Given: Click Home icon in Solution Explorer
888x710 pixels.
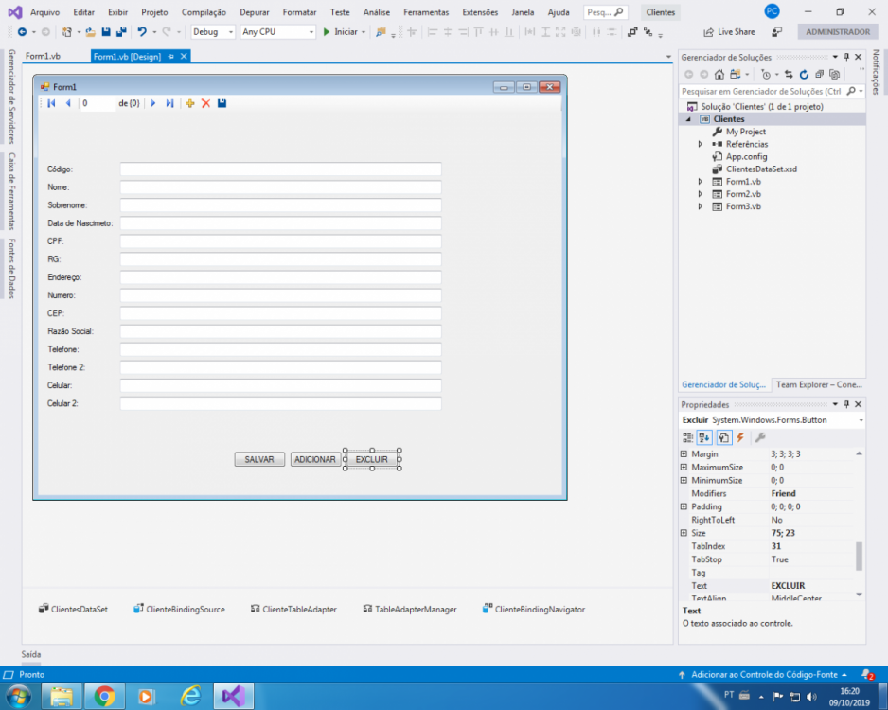Looking at the screenshot, I should pos(719,74).
